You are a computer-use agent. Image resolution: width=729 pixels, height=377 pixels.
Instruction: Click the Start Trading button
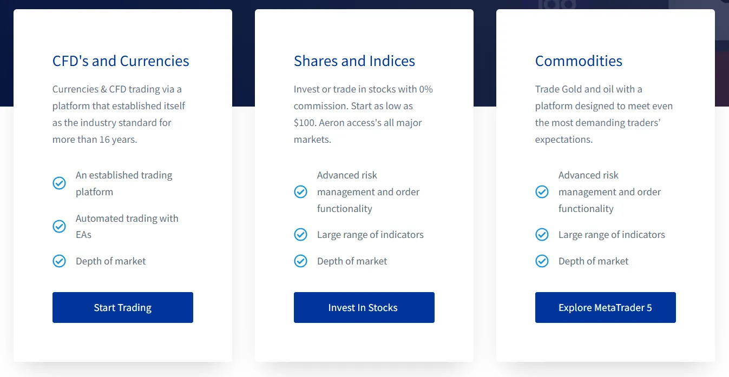click(123, 308)
